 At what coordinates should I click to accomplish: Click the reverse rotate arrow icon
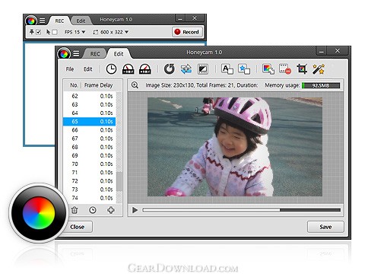tap(169, 69)
